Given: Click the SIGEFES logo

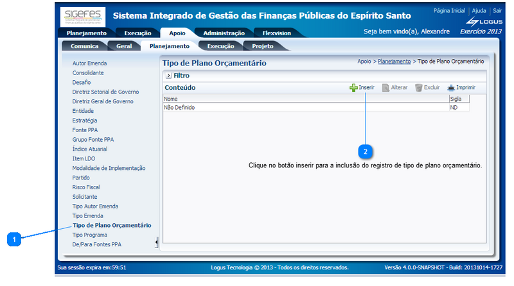Looking at the screenshot, I should [x=83, y=15].
